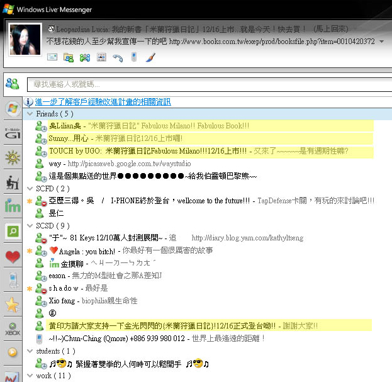Collapse the students (1) group
The image size is (392, 382).
click(x=30, y=351)
